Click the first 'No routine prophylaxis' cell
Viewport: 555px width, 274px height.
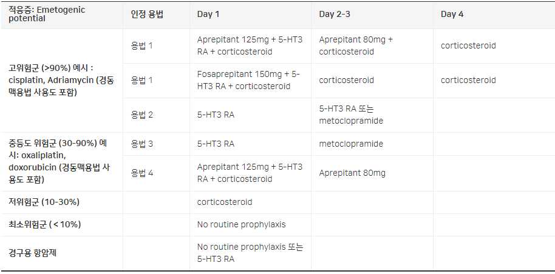point(241,224)
